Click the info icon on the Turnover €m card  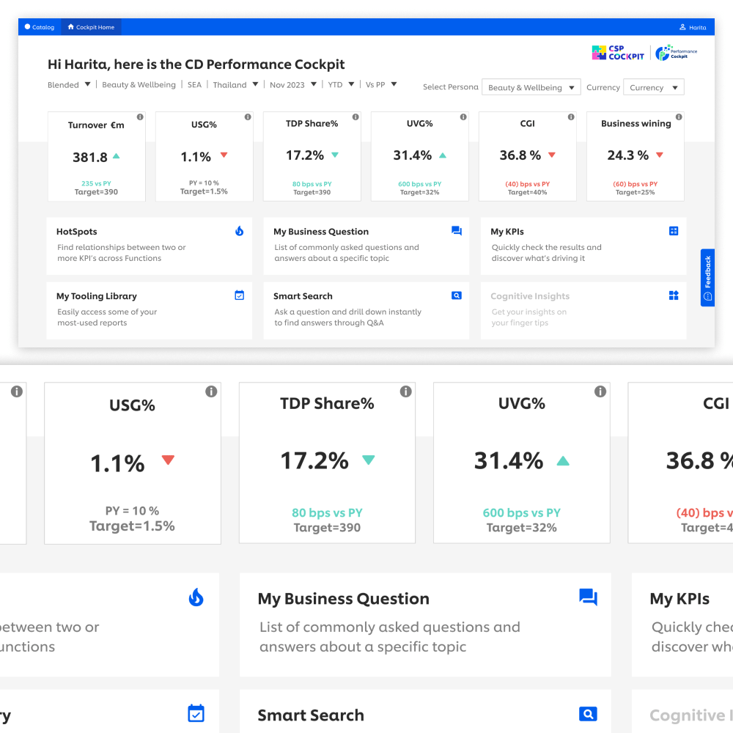click(x=140, y=117)
